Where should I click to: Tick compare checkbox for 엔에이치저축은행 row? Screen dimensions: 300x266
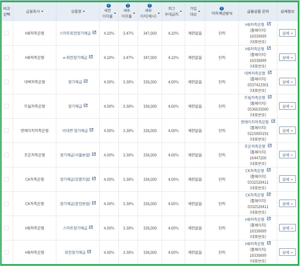[6, 131]
